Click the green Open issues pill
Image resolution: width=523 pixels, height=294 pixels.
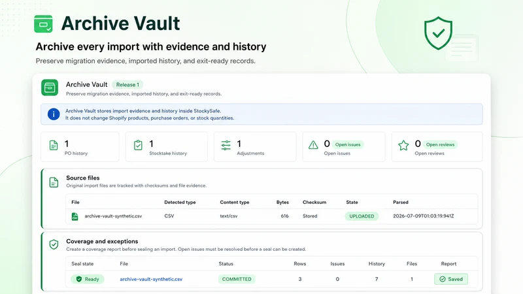tap(348, 144)
